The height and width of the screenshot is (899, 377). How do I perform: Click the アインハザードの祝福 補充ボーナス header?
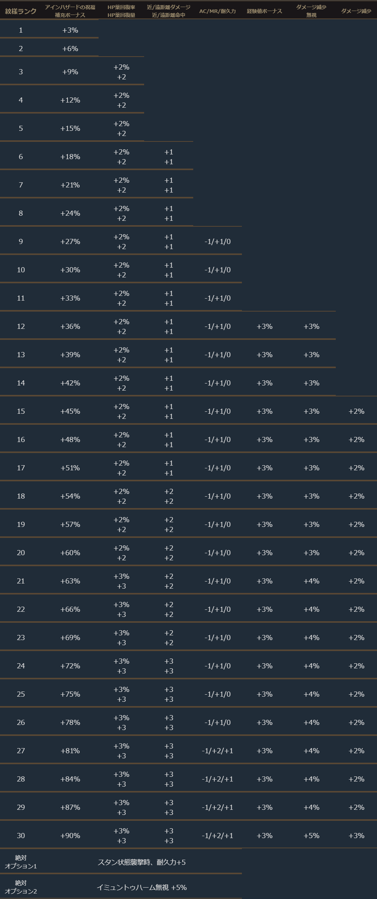pyautogui.click(x=70, y=11)
